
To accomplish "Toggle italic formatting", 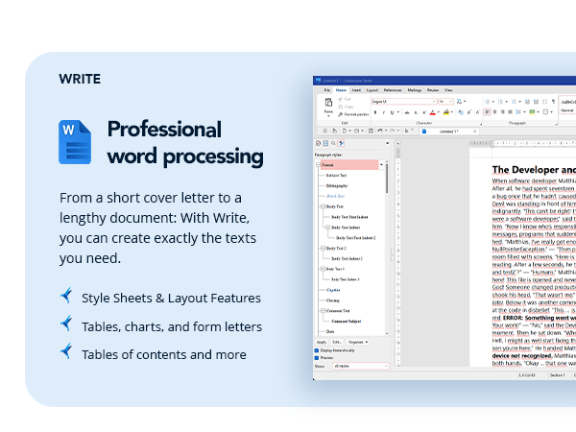I will tap(383, 112).
